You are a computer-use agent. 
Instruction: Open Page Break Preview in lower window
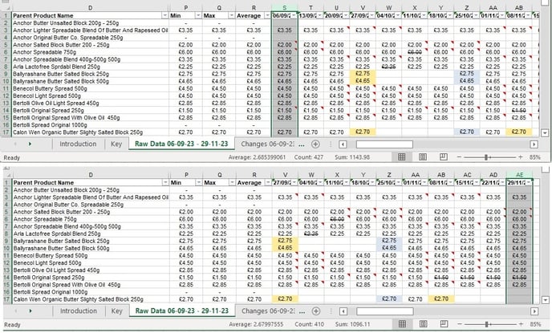tap(444, 324)
